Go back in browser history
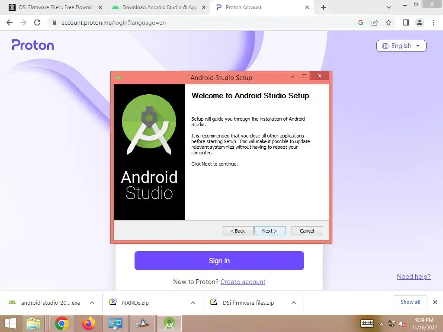The height and width of the screenshot is (332, 443). coord(10,22)
